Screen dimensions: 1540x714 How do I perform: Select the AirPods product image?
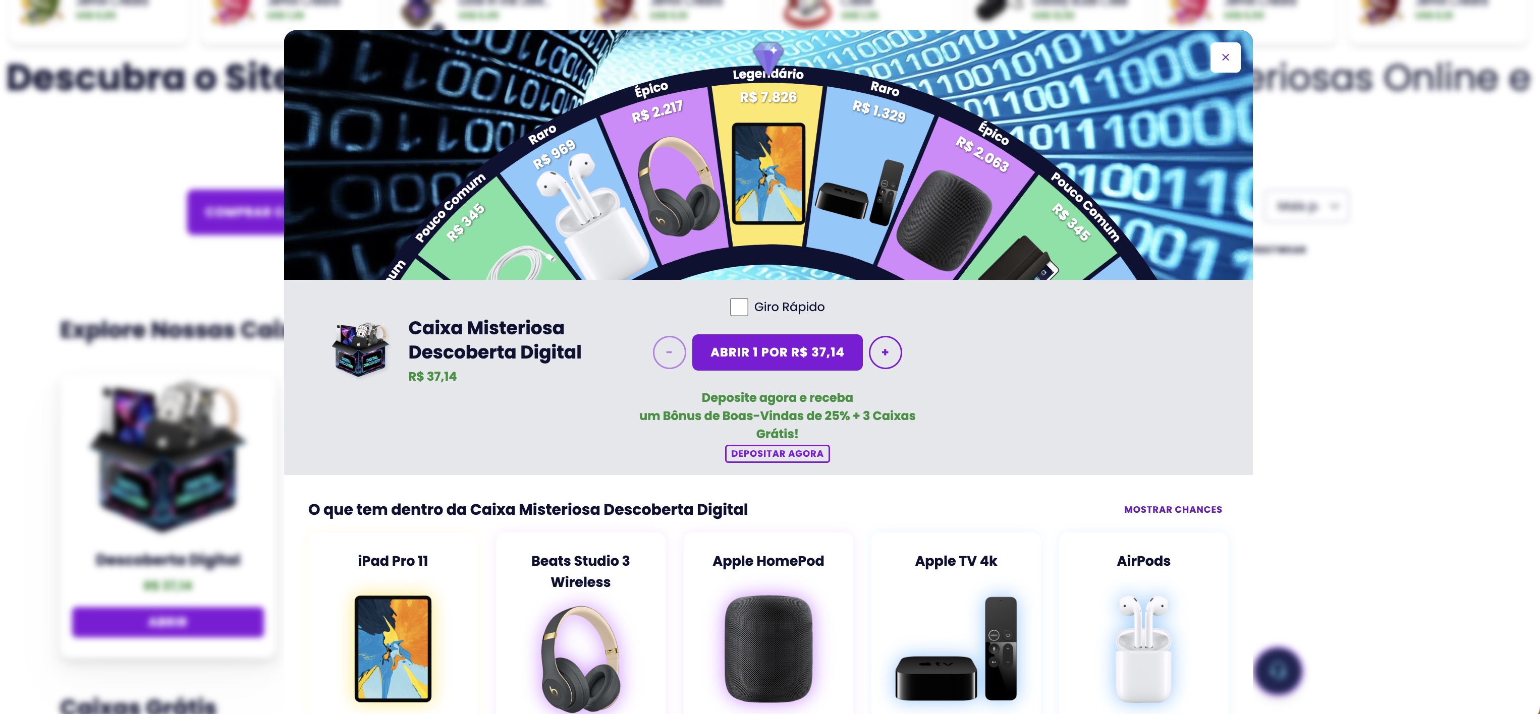coord(1143,648)
